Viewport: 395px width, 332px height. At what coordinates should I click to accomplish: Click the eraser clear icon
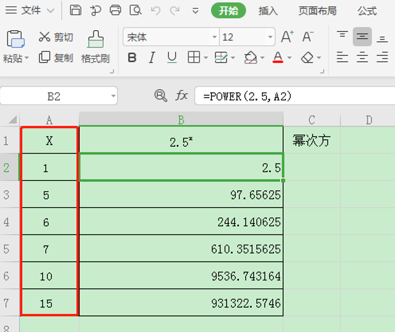point(307,57)
